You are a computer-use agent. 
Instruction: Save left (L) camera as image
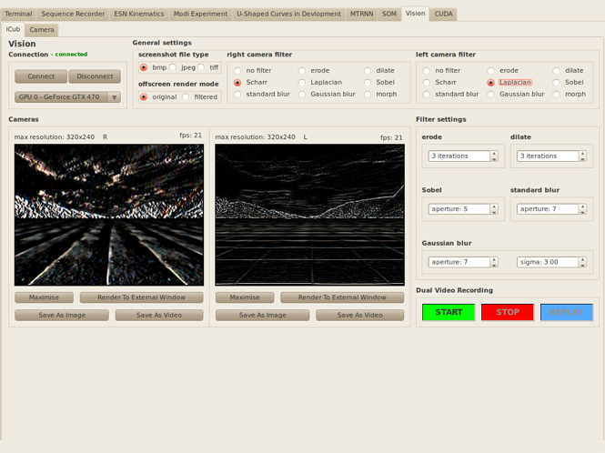click(262, 316)
